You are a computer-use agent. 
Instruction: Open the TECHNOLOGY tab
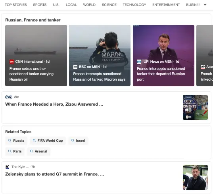pos(134,5)
